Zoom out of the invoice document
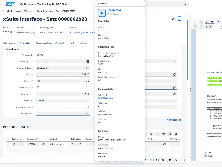The image size is (222, 167). pyautogui.click(x=201, y=27)
